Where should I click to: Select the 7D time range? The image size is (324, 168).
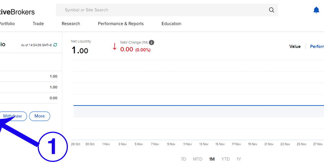(183, 159)
